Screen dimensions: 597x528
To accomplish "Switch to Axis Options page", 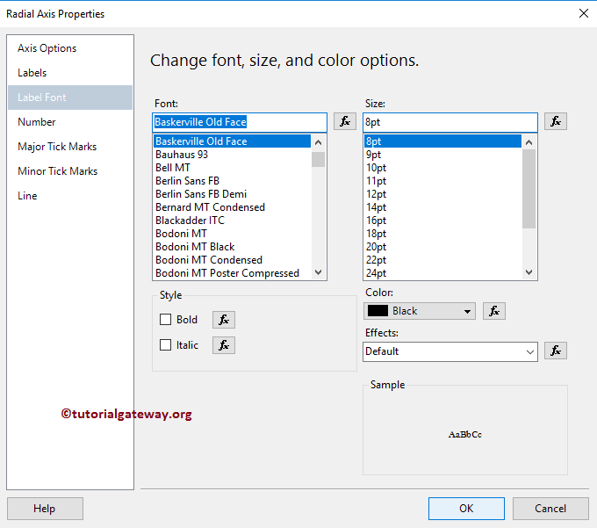I will pyautogui.click(x=70, y=48).
